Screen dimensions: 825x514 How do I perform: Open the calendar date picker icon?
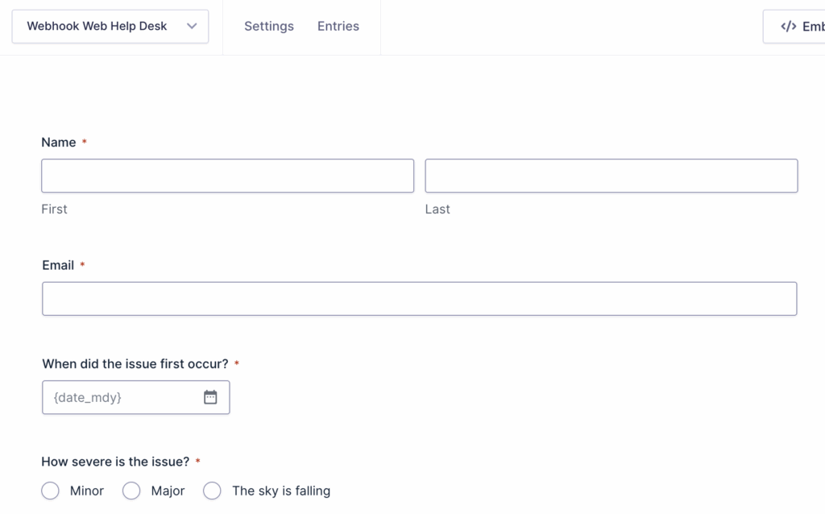[210, 397]
